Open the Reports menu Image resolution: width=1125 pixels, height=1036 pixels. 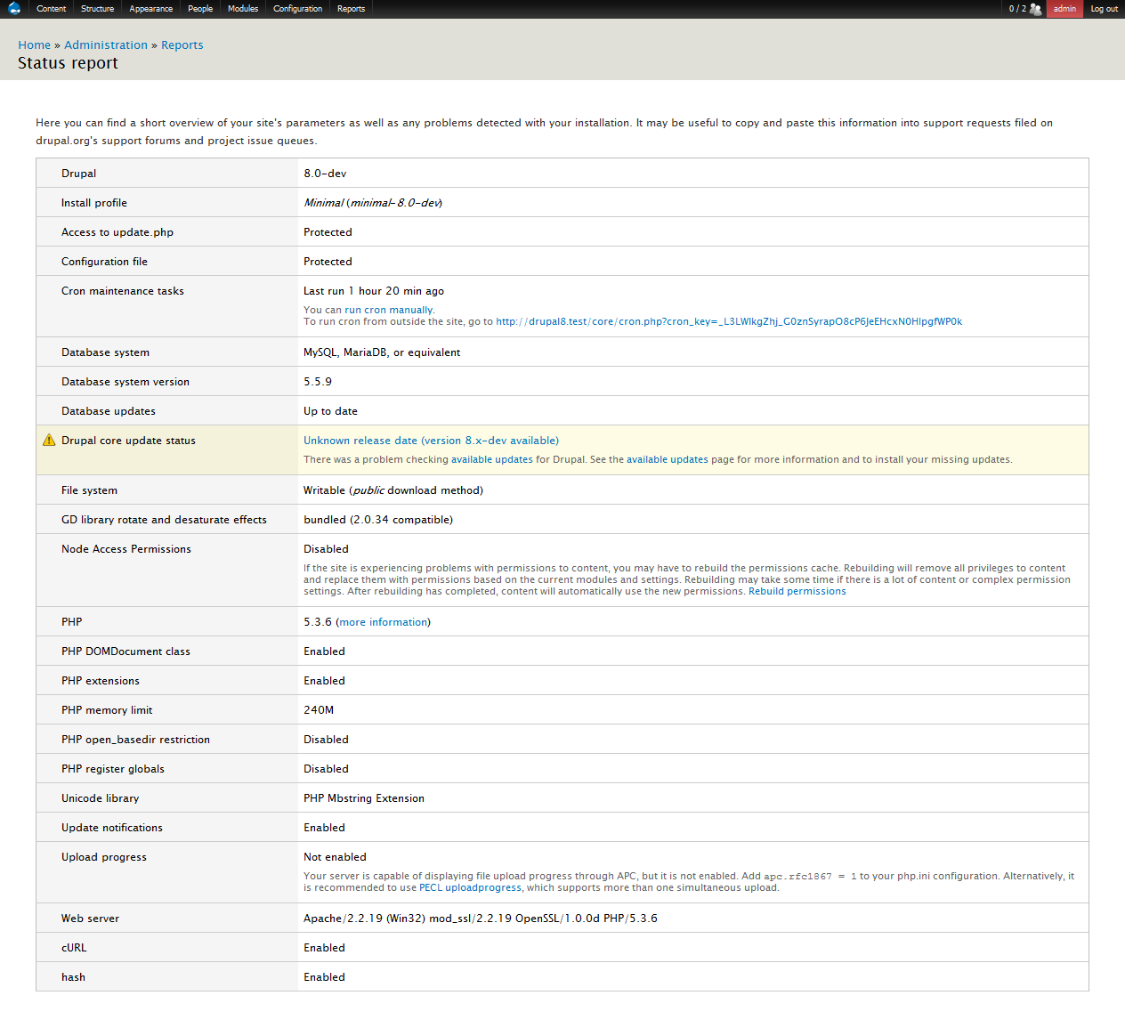351,8
